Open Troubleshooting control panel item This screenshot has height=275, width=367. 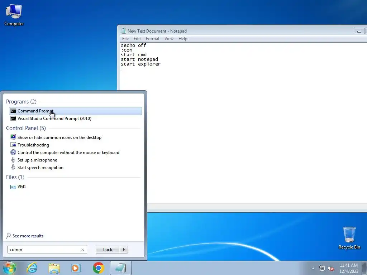coord(75,145)
